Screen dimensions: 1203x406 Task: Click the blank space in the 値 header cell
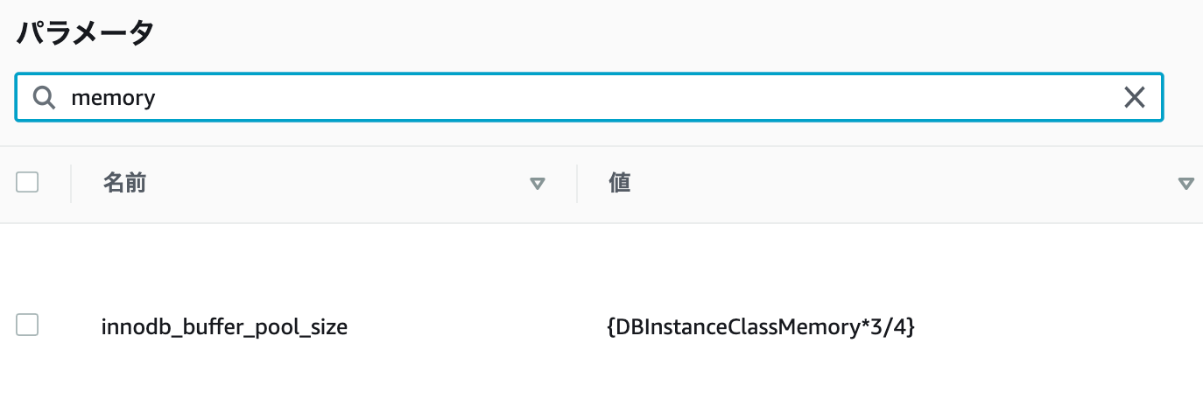pyautogui.click(x=902, y=184)
